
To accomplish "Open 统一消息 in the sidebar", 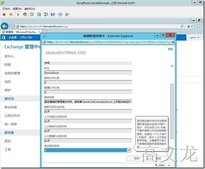I will pyautogui.click(x=11, y=124).
